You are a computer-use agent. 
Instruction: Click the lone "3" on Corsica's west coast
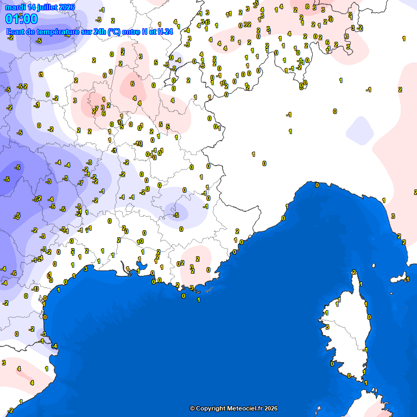(327, 327)
